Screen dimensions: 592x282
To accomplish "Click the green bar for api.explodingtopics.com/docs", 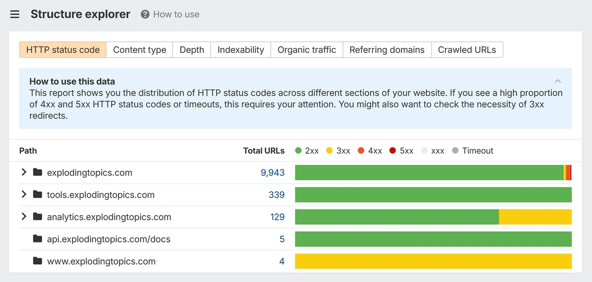I will pos(433,239).
